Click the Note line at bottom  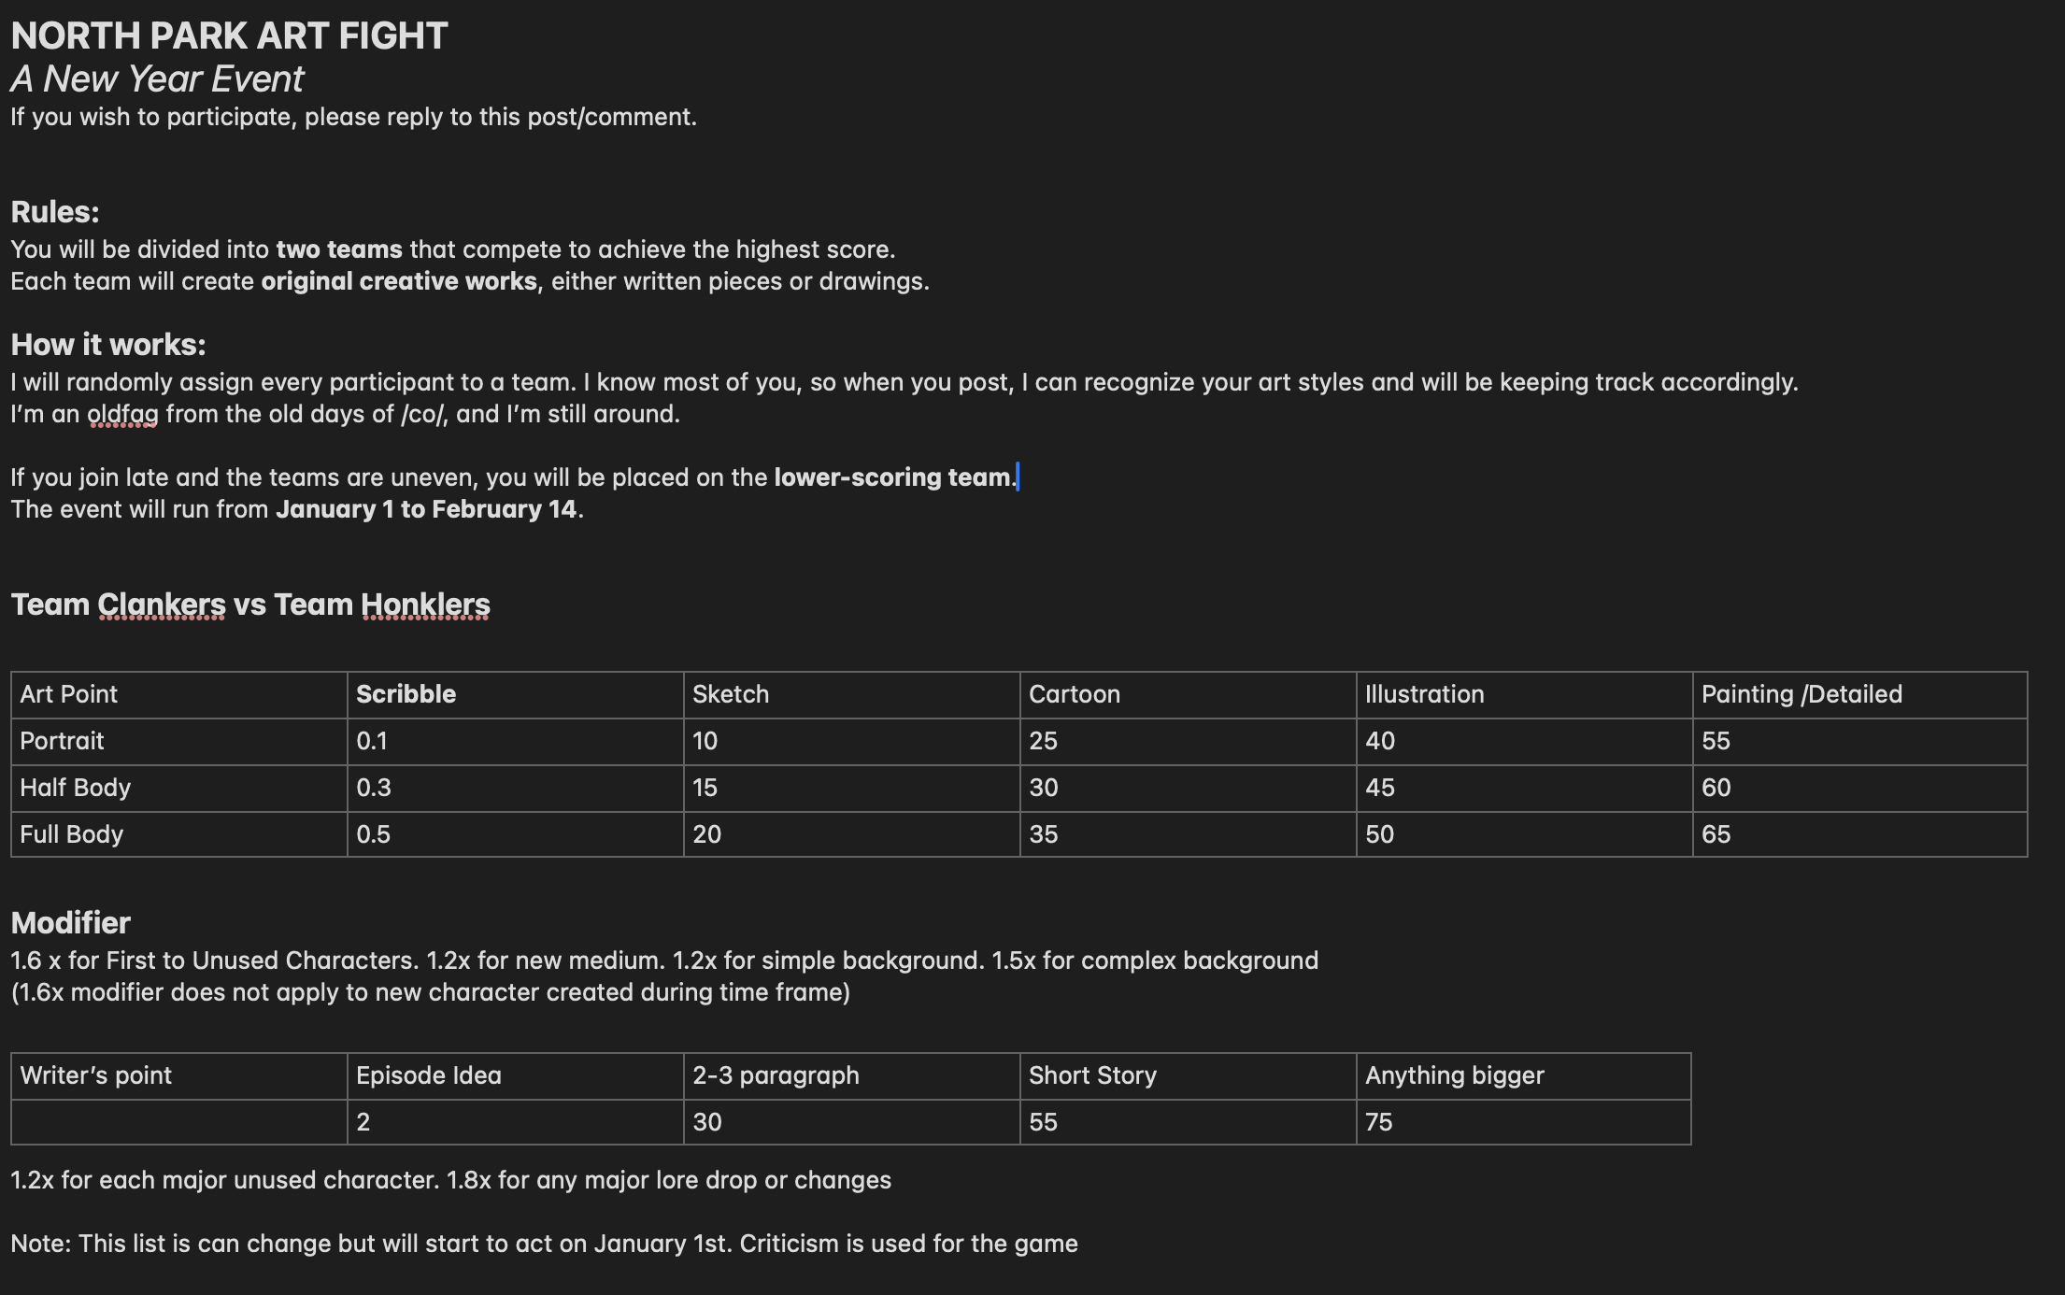coord(544,1244)
